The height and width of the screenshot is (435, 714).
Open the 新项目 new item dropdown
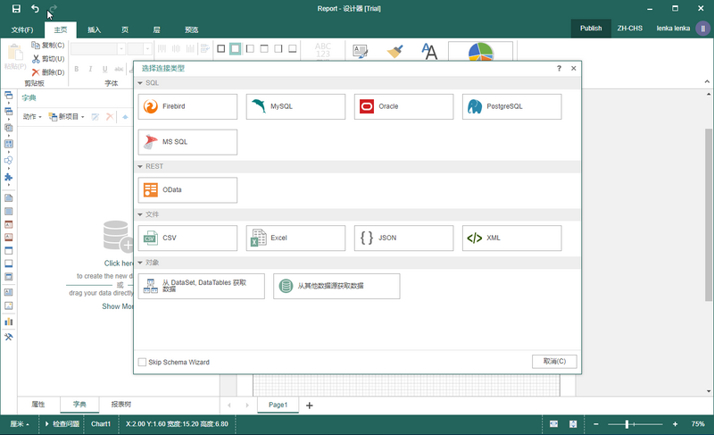coord(66,117)
